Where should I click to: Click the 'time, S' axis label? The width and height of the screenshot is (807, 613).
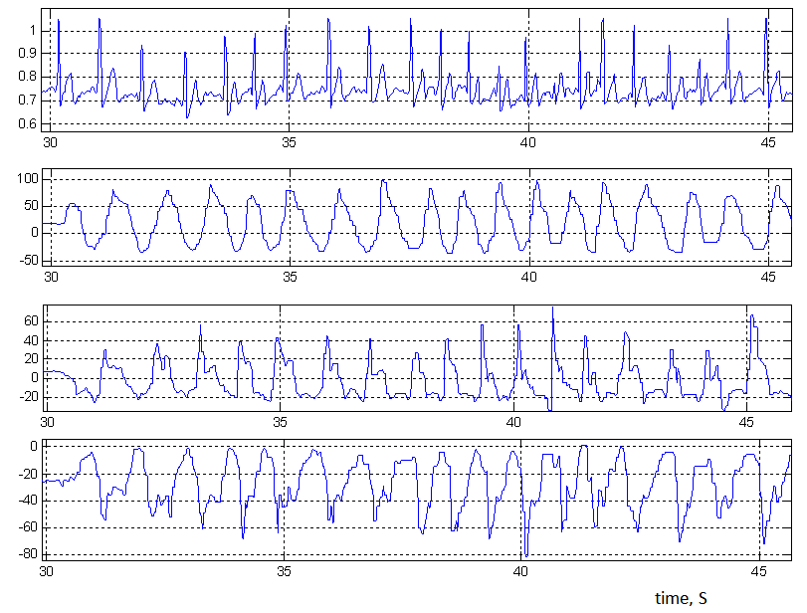[x=682, y=598]
